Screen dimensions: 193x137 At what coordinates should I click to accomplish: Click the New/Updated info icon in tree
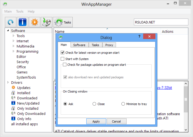tap(13, 103)
